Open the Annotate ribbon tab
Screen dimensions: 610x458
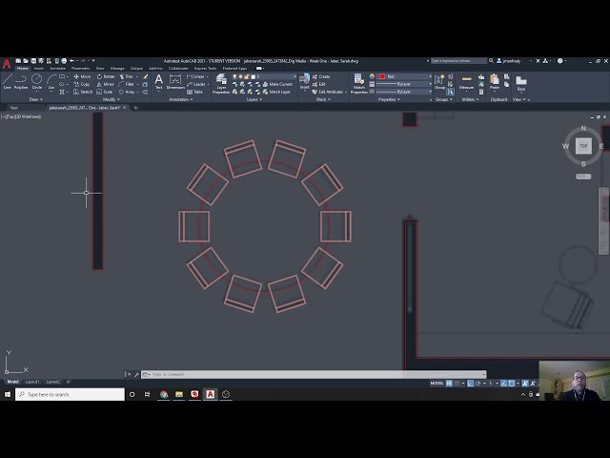pos(57,68)
